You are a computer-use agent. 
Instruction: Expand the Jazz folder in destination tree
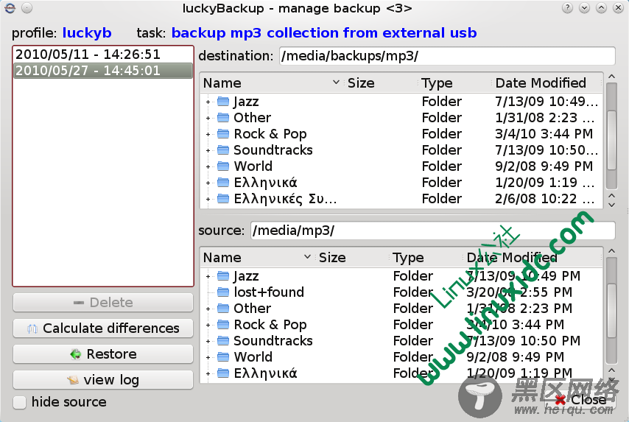(208, 102)
